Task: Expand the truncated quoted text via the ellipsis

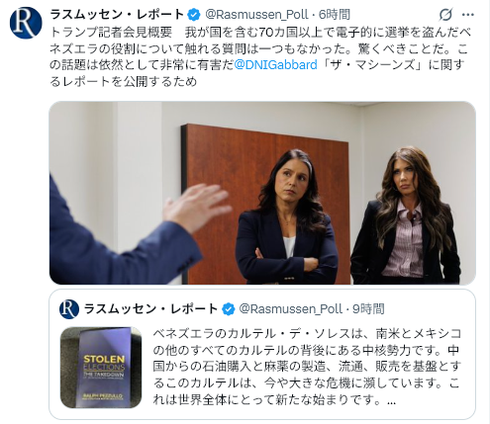Action: (x=392, y=400)
